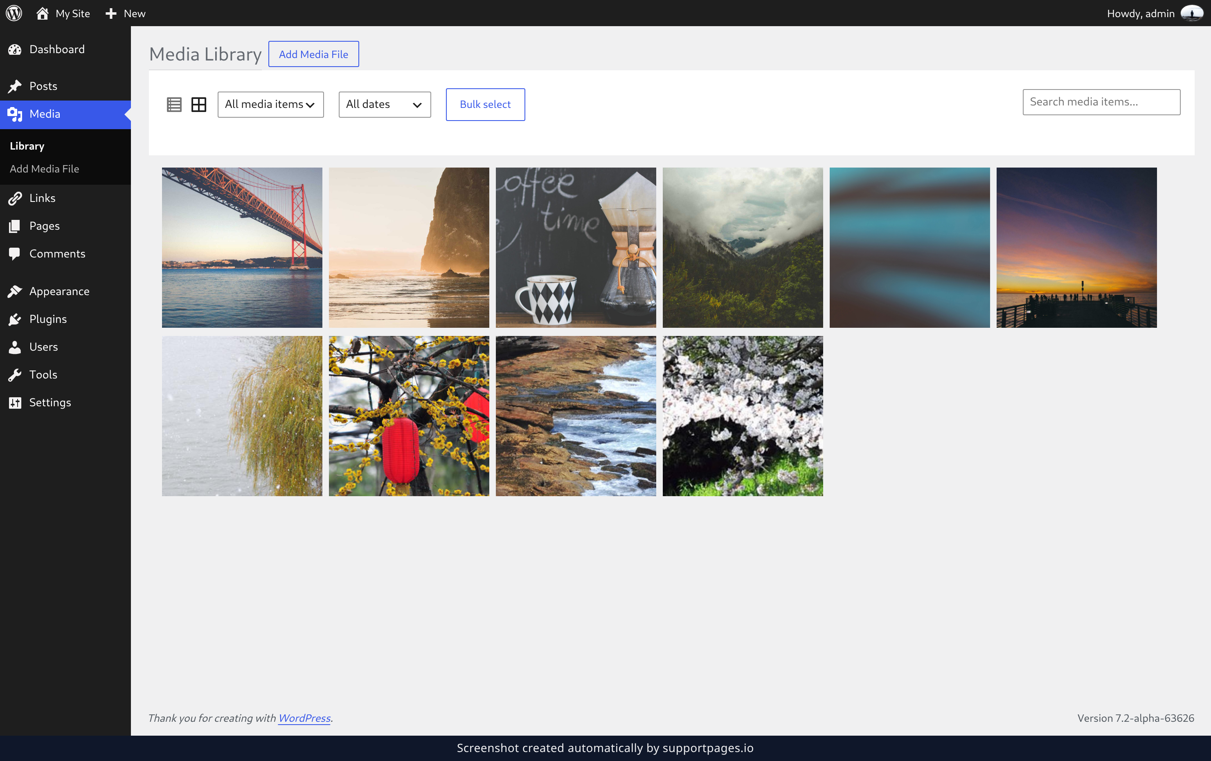The width and height of the screenshot is (1211, 761).
Task: Open the white cherry blossom thumbnail
Action: (743, 416)
